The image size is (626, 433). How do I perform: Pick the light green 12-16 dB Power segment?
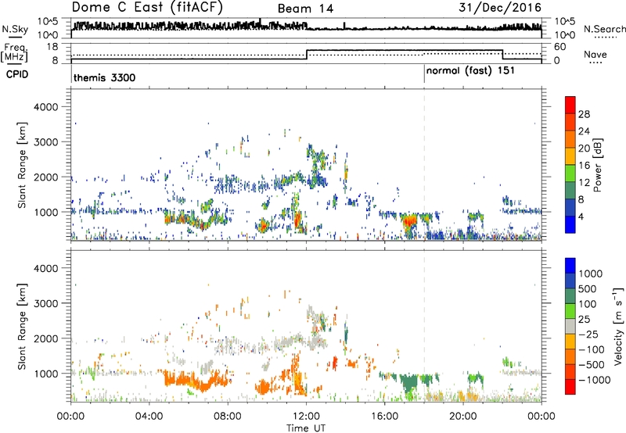[570, 174]
